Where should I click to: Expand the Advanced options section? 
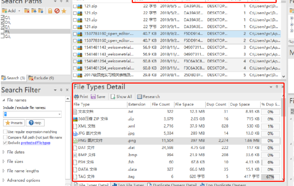tap(3, 180)
